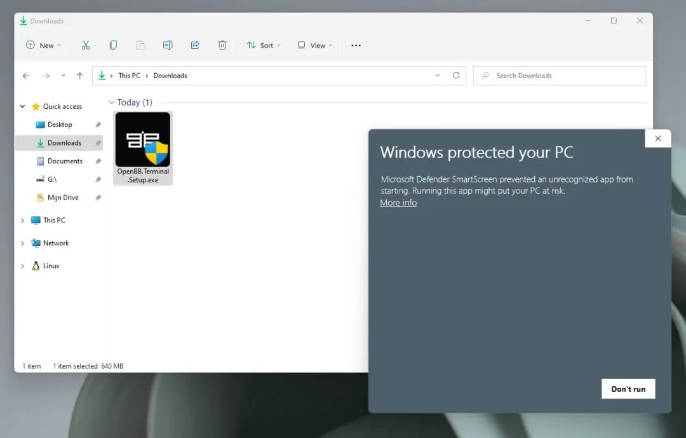
Task: Maximize the Downloads window
Action: point(614,20)
